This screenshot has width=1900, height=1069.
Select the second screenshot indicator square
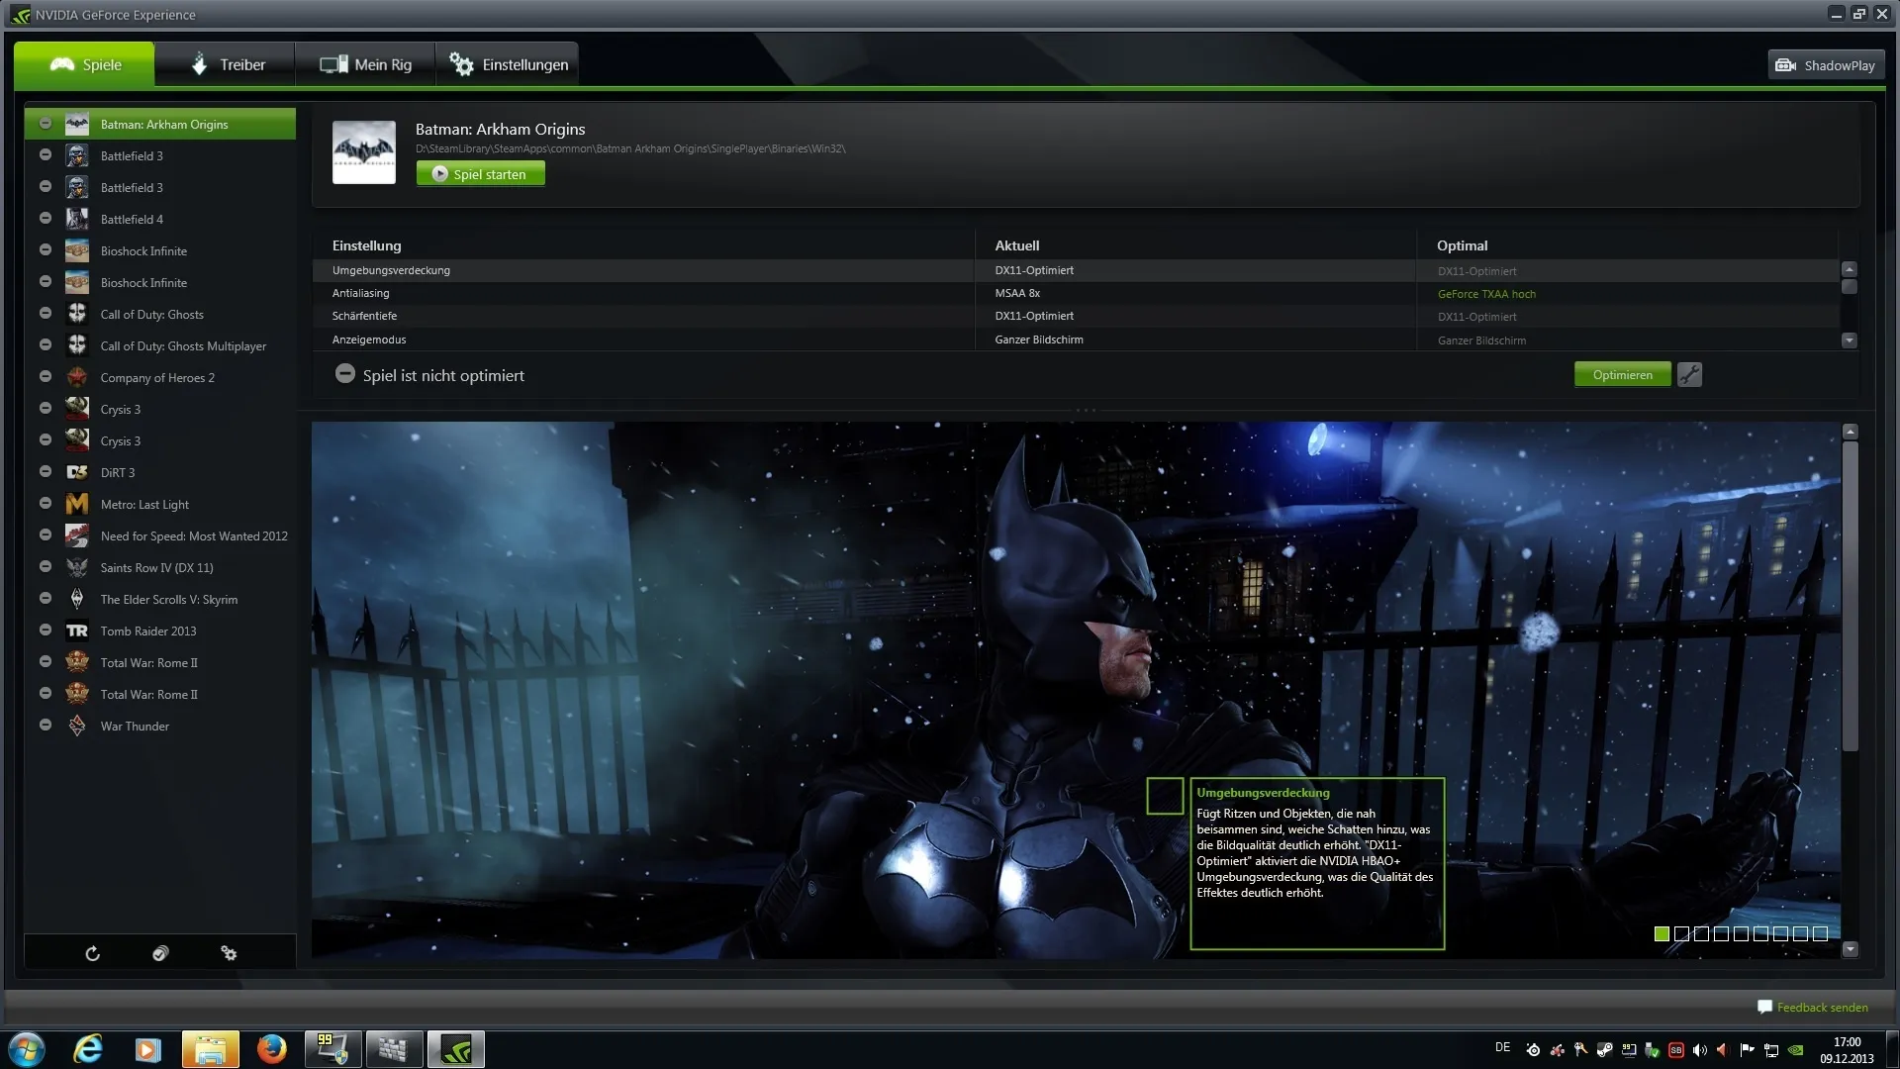[x=1681, y=933]
